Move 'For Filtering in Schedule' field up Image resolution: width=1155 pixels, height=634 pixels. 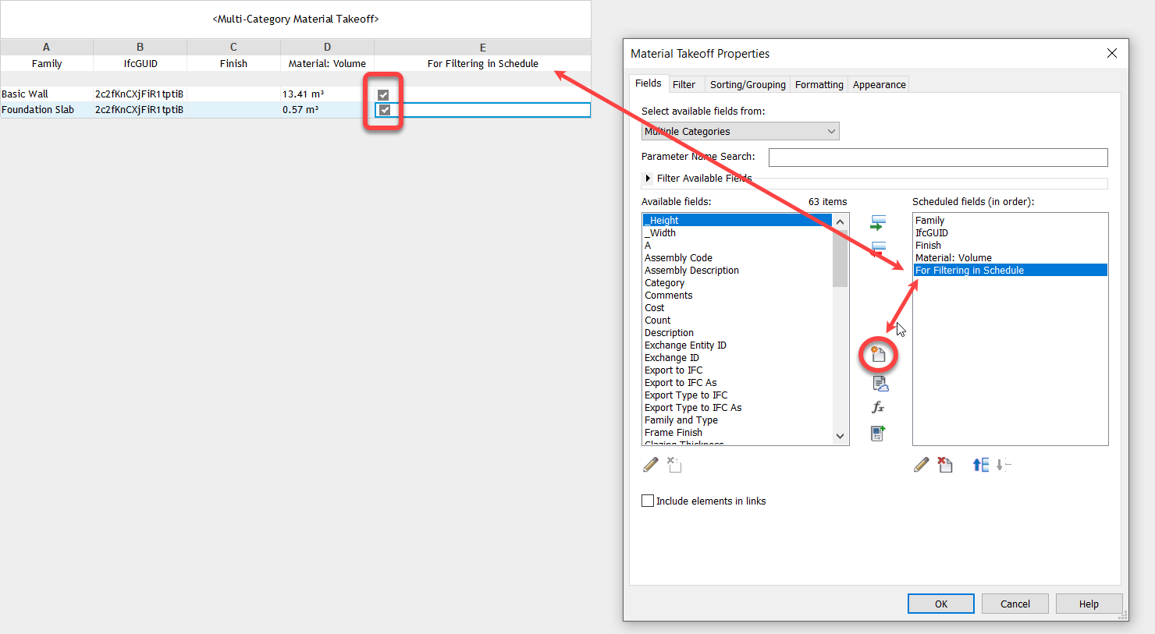[x=980, y=464]
